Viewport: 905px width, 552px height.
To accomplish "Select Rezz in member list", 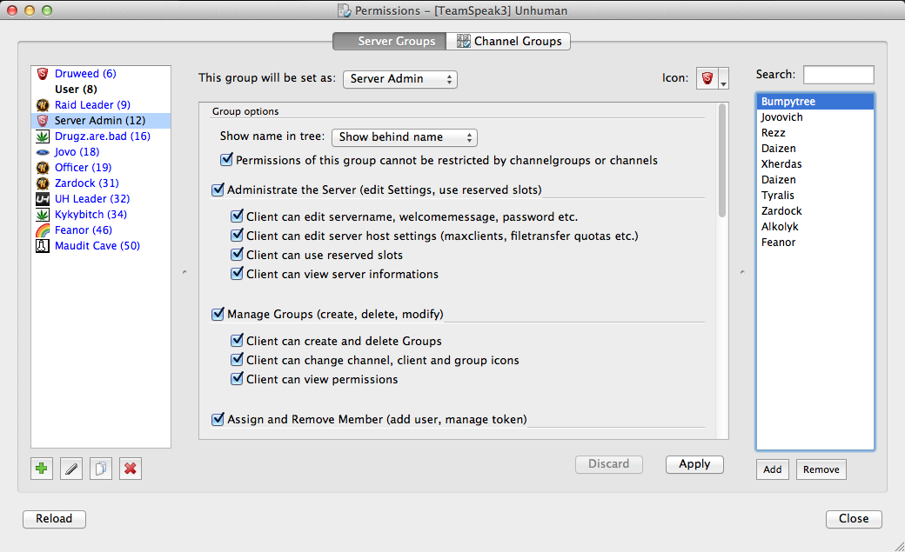I will (x=815, y=133).
